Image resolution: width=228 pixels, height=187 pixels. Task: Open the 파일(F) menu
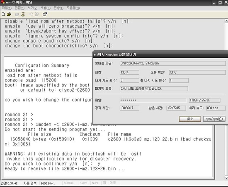pyautogui.click(x=7, y=8)
